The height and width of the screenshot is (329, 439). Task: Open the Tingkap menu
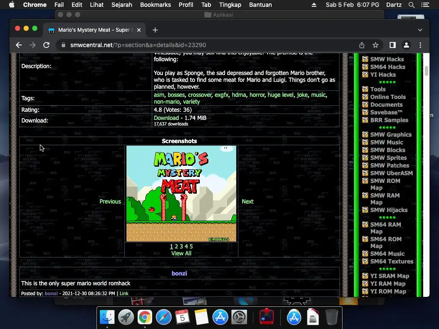(230, 5)
